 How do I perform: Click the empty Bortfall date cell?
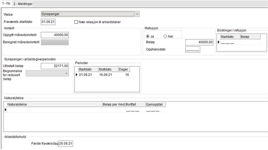tap(135, 110)
